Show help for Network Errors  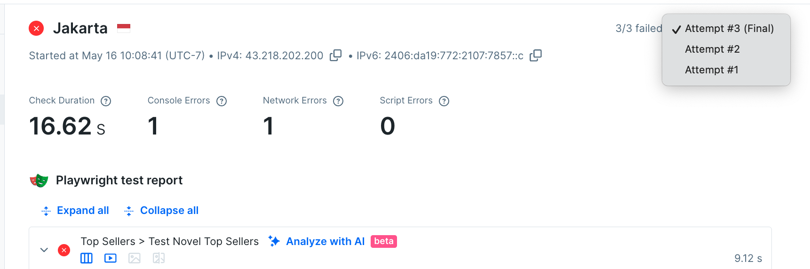click(x=338, y=101)
